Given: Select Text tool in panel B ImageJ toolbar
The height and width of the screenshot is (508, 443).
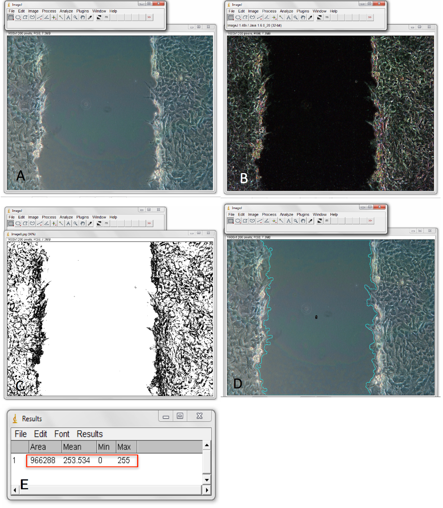Looking at the screenshot, I should pyautogui.click(x=288, y=17).
